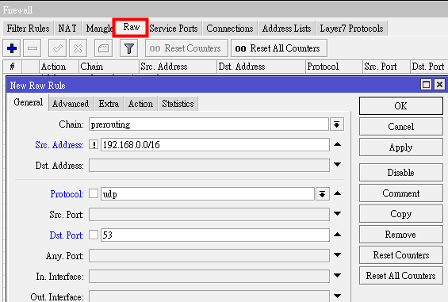The width and height of the screenshot is (448, 302).
Task: Click the Dst. Address input field
Action: [209, 166]
